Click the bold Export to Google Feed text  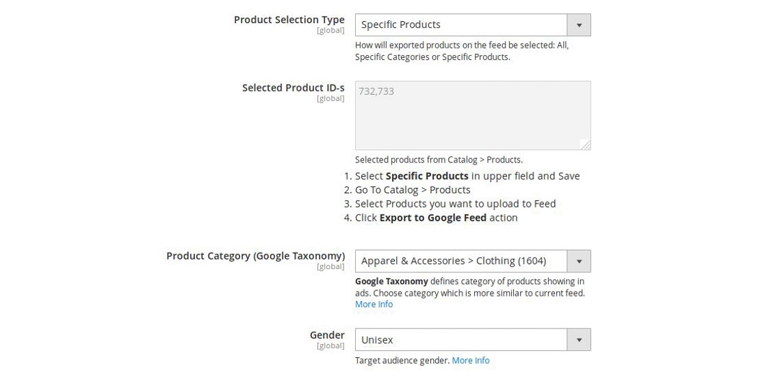pos(432,218)
